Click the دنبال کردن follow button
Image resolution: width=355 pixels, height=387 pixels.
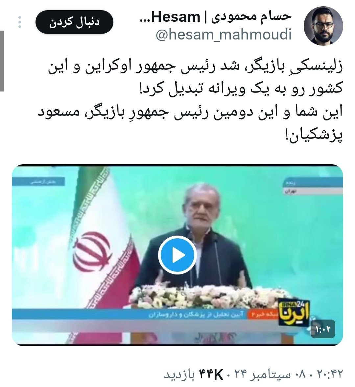(74, 22)
